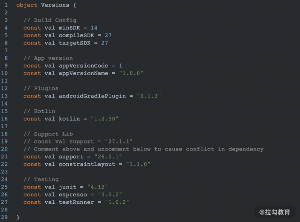Click the "1.2.50" kotlin version string
The width and height of the screenshot is (300, 222).
(105, 119)
